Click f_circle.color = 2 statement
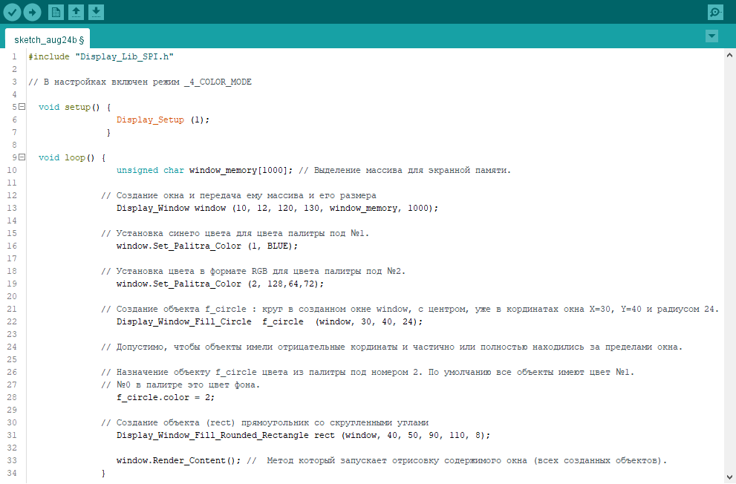This screenshot has width=736, height=484. [x=166, y=398]
